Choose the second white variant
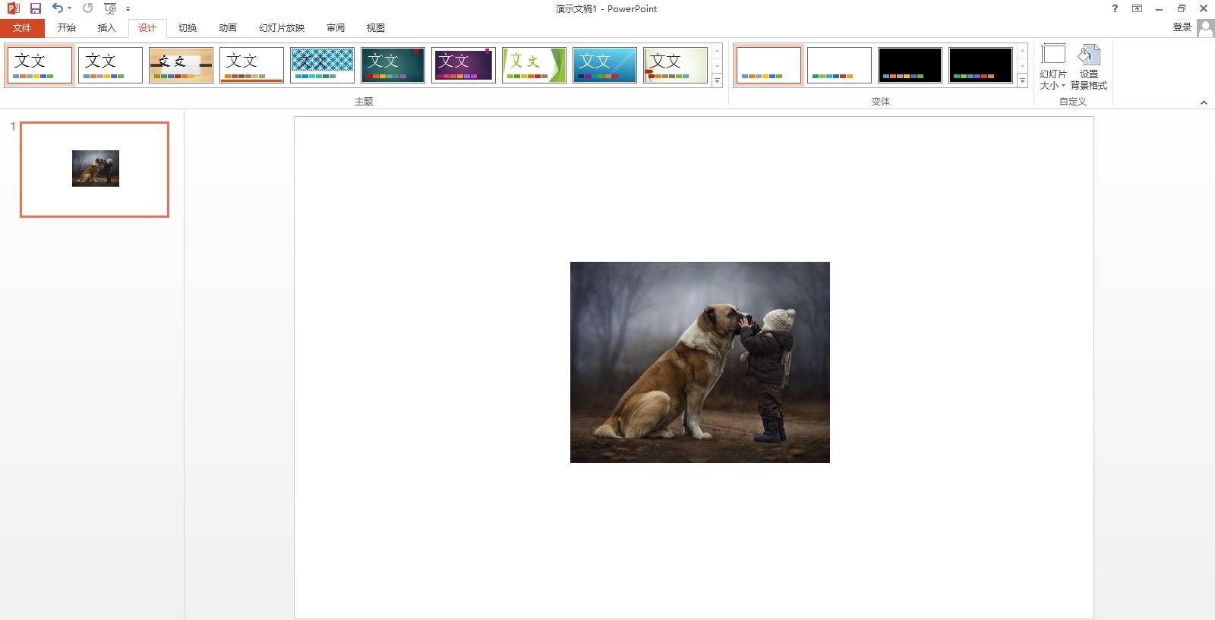 point(839,65)
